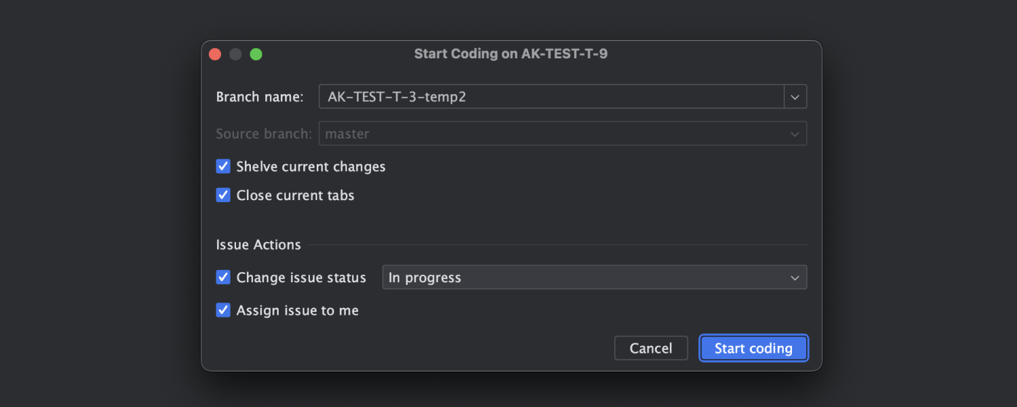This screenshot has width=1017, height=407.
Task: Click the Branch name label
Action: (x=260, y=97)
